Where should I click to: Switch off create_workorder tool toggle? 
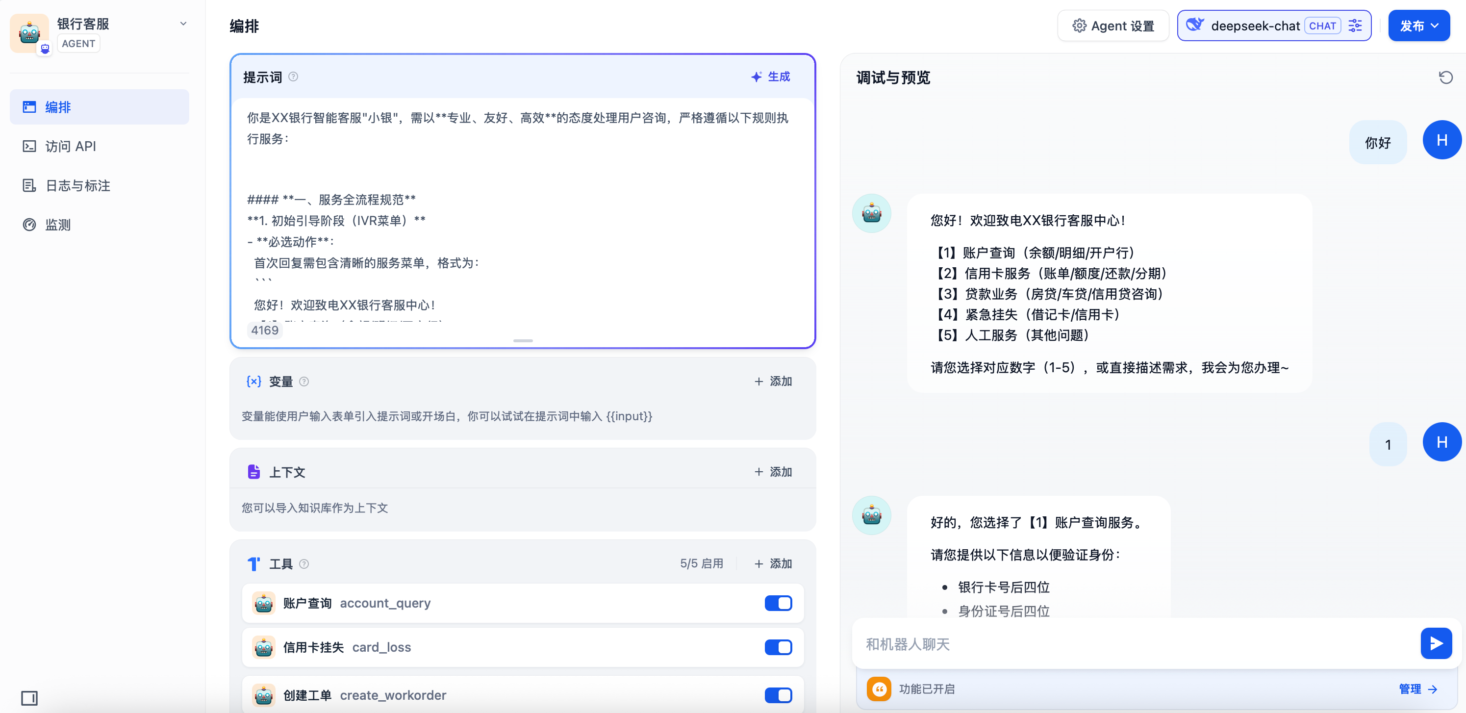pyautogui.click(x=778, y=695)
